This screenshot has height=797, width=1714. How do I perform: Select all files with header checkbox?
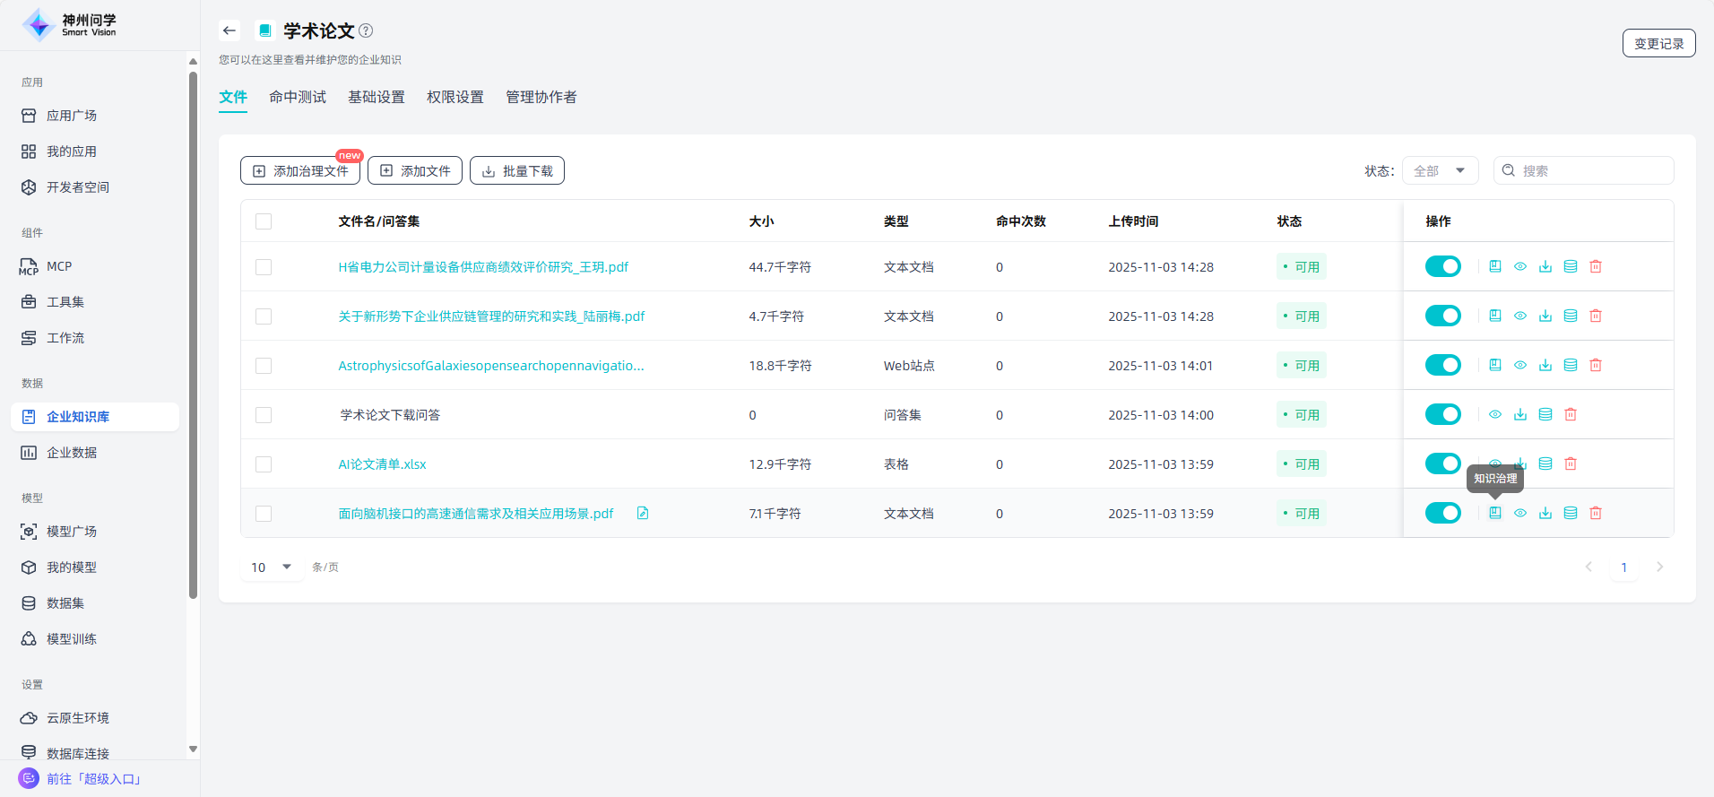coord(264,221)
